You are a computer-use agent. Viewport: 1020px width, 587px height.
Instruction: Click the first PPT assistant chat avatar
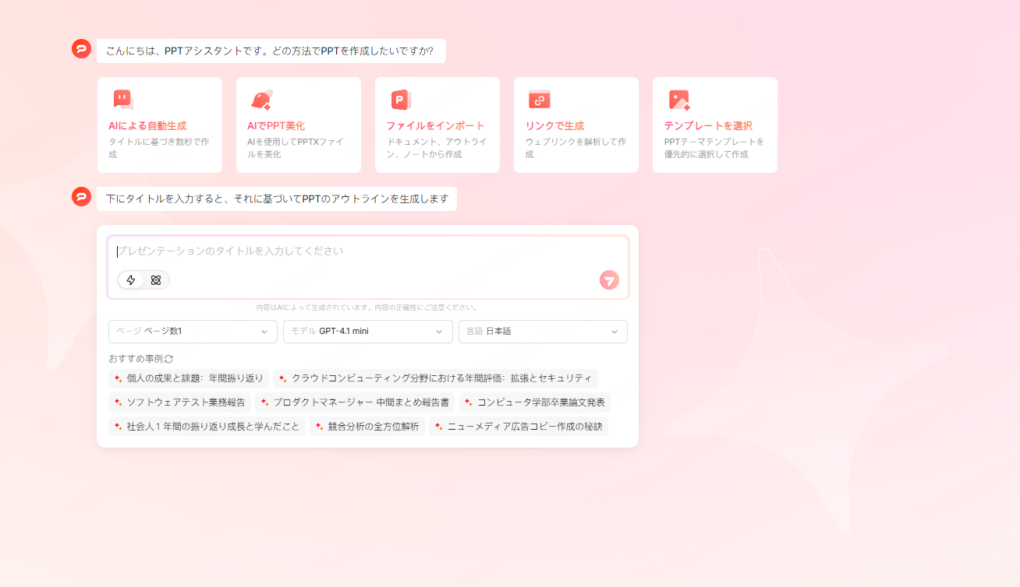[82, 49]
